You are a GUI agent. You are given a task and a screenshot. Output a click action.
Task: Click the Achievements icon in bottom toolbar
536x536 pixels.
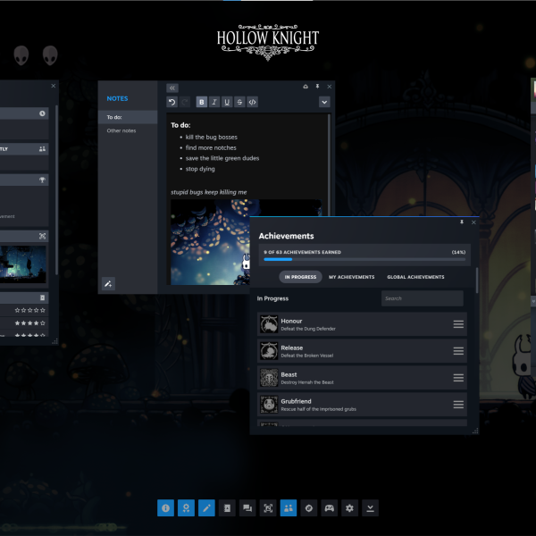coord(186,508)
